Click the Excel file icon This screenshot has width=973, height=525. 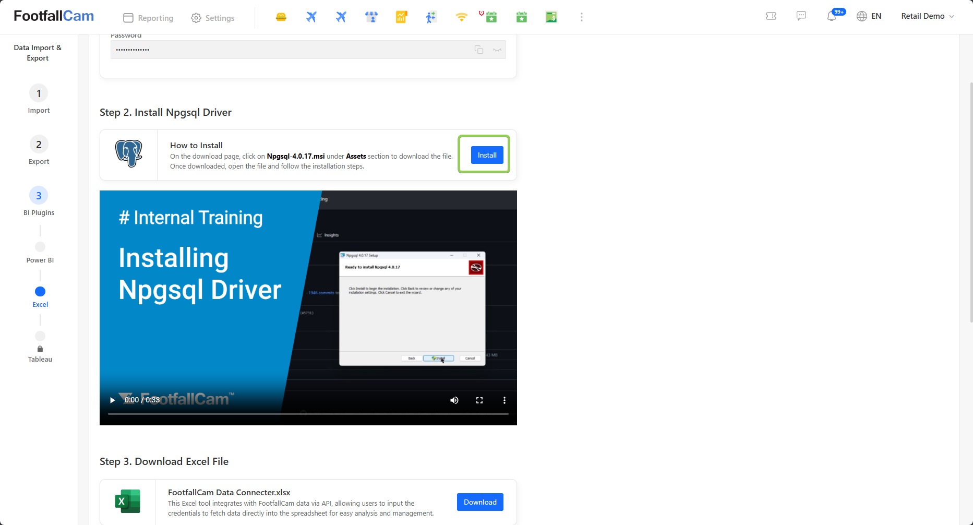128,502
